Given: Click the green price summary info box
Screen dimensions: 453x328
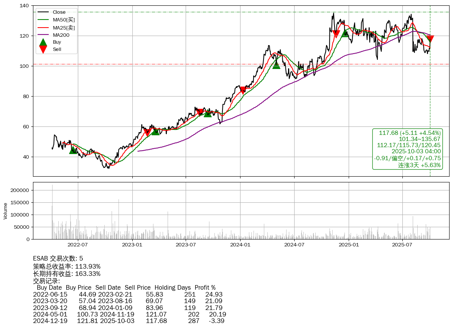Looking at the screenshot, I should pyautogui.click(x=407, y=149).
